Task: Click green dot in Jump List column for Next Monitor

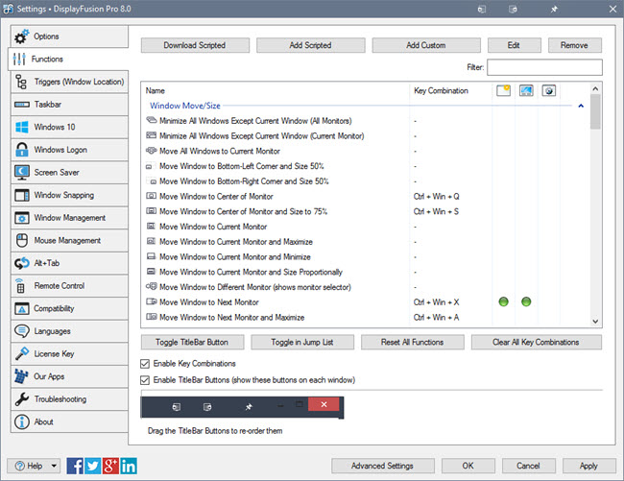Action: 526,301
